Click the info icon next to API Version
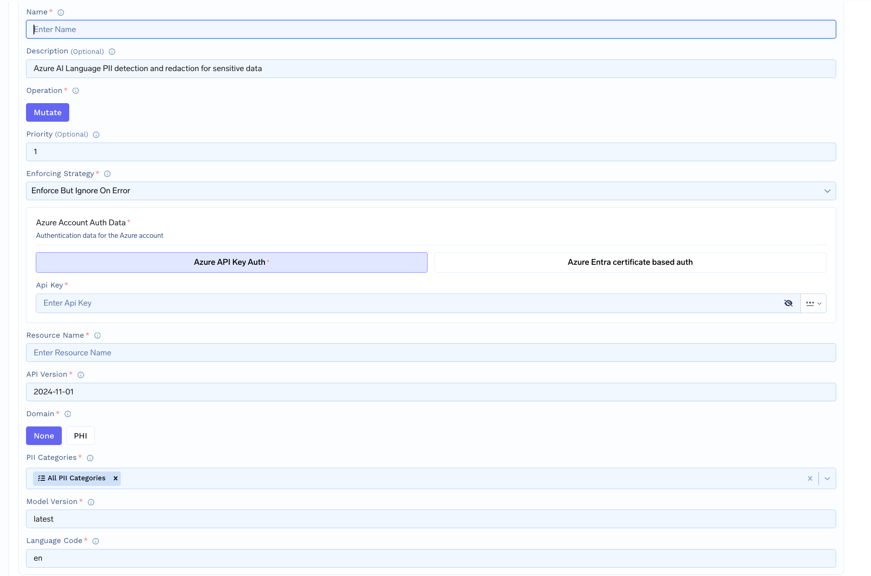The image size is (871, 576). tap(80, 374)
